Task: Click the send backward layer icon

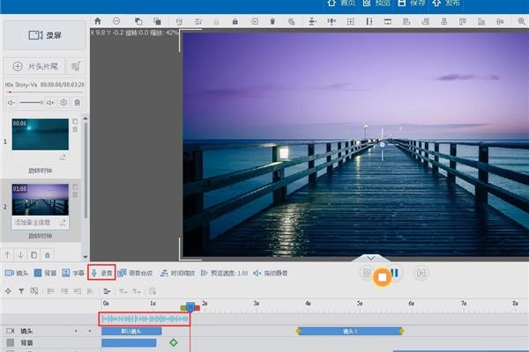Action: tap(157, 21)
